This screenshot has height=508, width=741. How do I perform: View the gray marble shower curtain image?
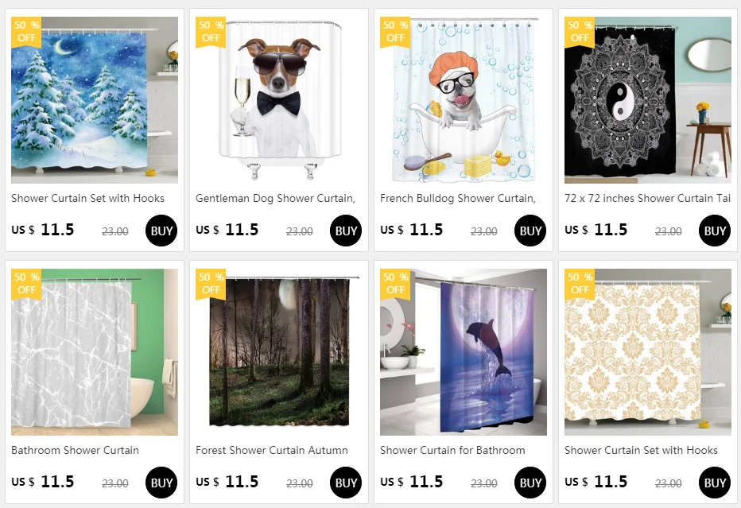point(95,352)
